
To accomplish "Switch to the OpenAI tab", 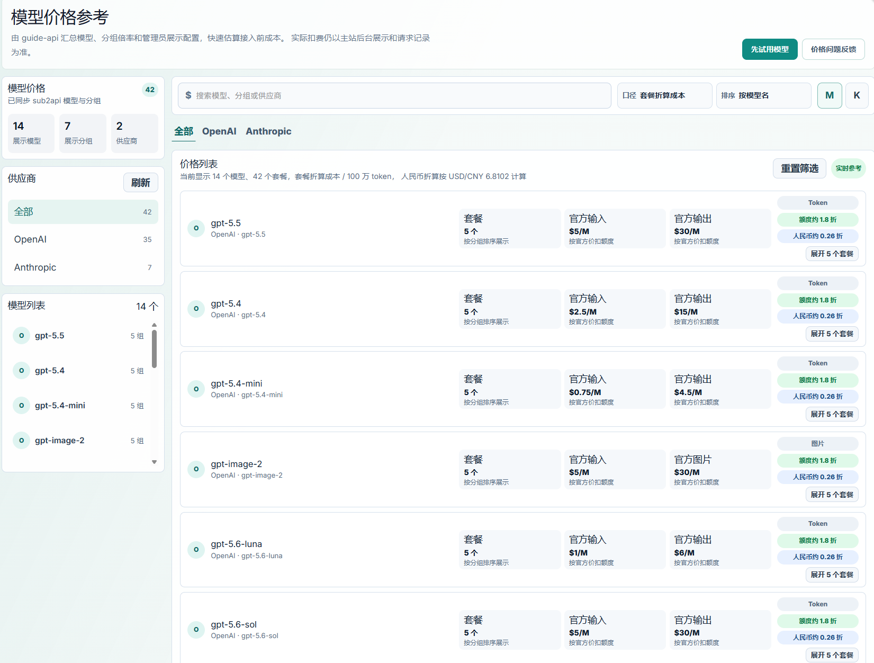I will pos(219,131).
